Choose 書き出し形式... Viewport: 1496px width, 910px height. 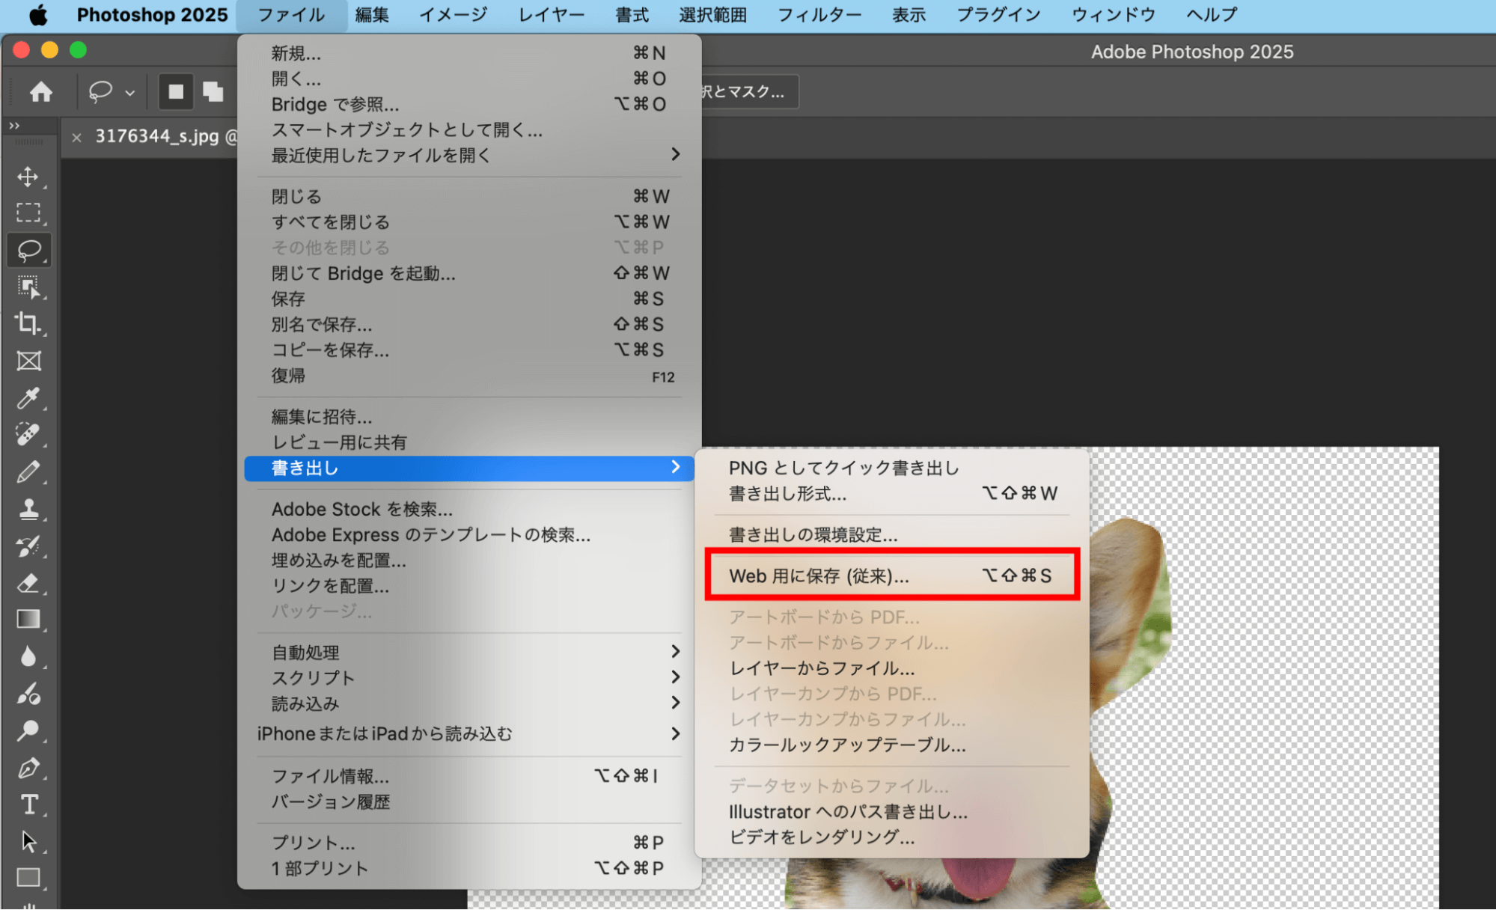(891, 494)
